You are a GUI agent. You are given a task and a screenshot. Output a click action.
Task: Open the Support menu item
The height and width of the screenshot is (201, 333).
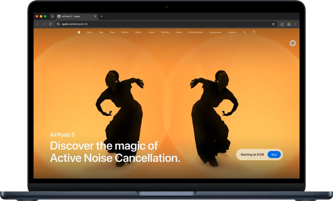232,32
